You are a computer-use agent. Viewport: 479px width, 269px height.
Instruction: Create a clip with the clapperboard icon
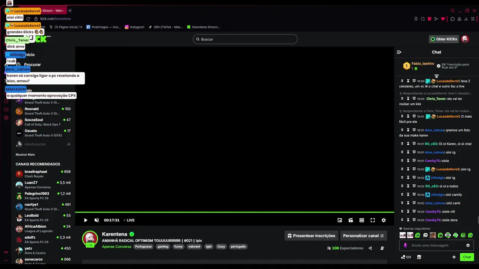click(351, 220)
